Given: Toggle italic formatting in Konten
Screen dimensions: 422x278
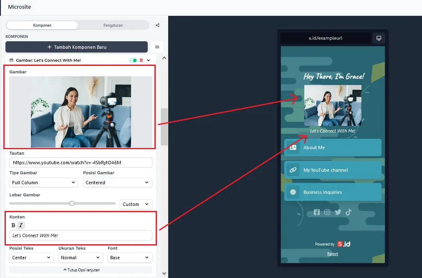Looking at the screenshot, I should (x=21, y=225).
